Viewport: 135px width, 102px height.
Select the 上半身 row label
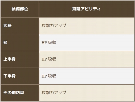tap(9, 59)
